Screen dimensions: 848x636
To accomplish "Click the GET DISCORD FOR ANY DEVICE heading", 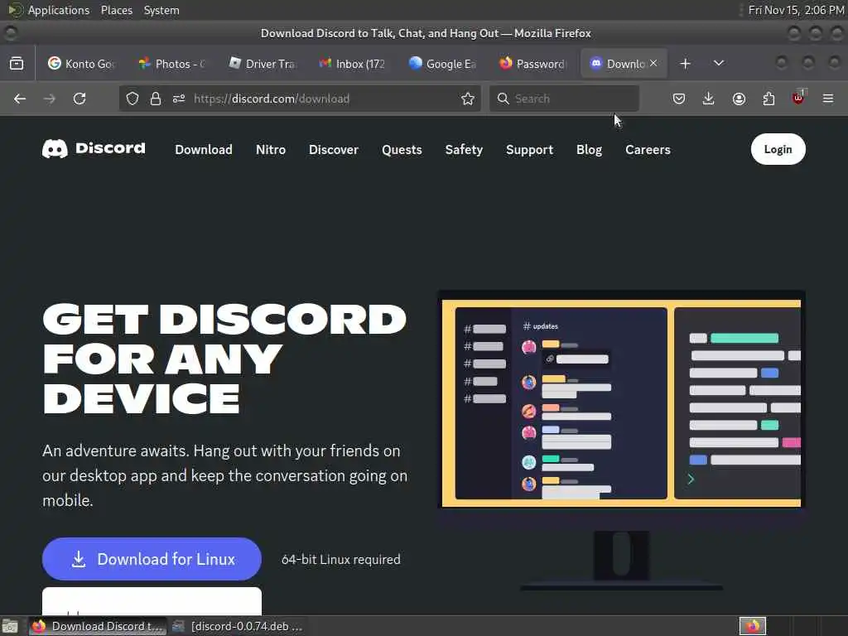I will click(x=224, y=359).
